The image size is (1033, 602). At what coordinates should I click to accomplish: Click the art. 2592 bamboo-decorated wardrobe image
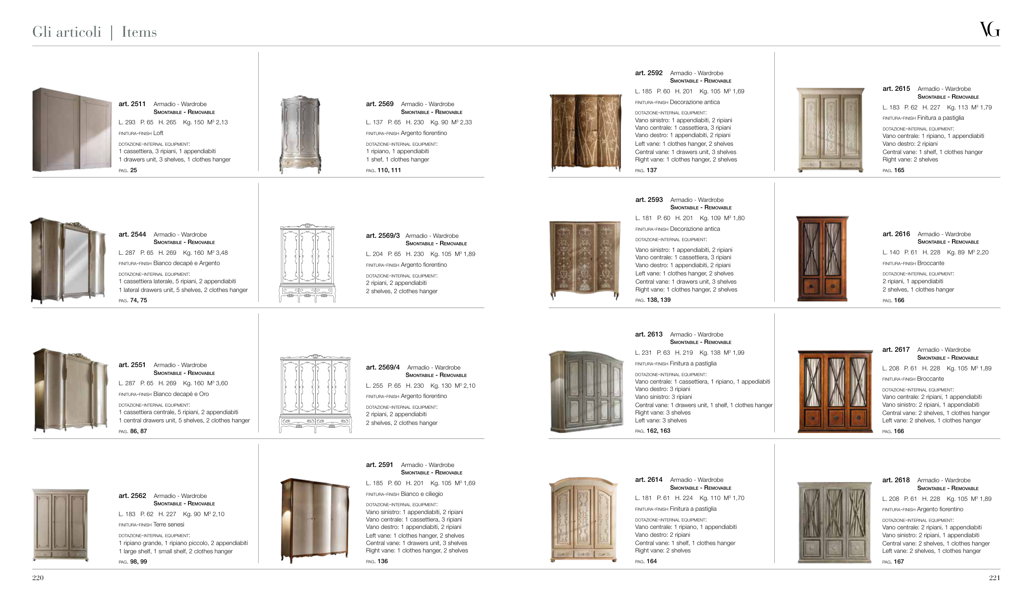click(x=586, y=133)
